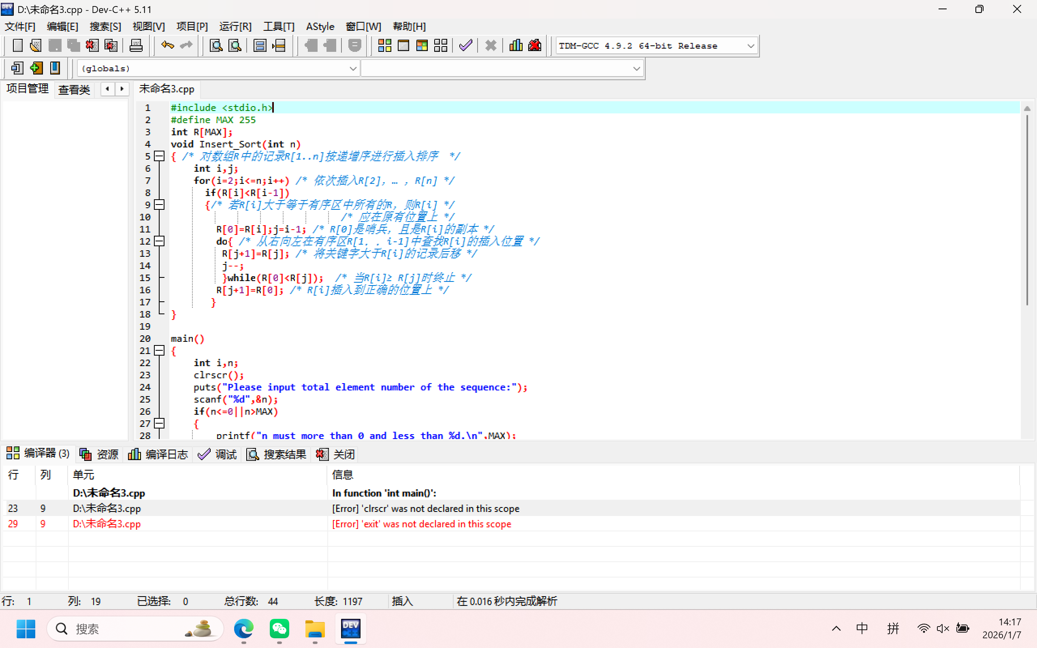Click the Print icon
The image size is (1037, 648).
point(136,45)
